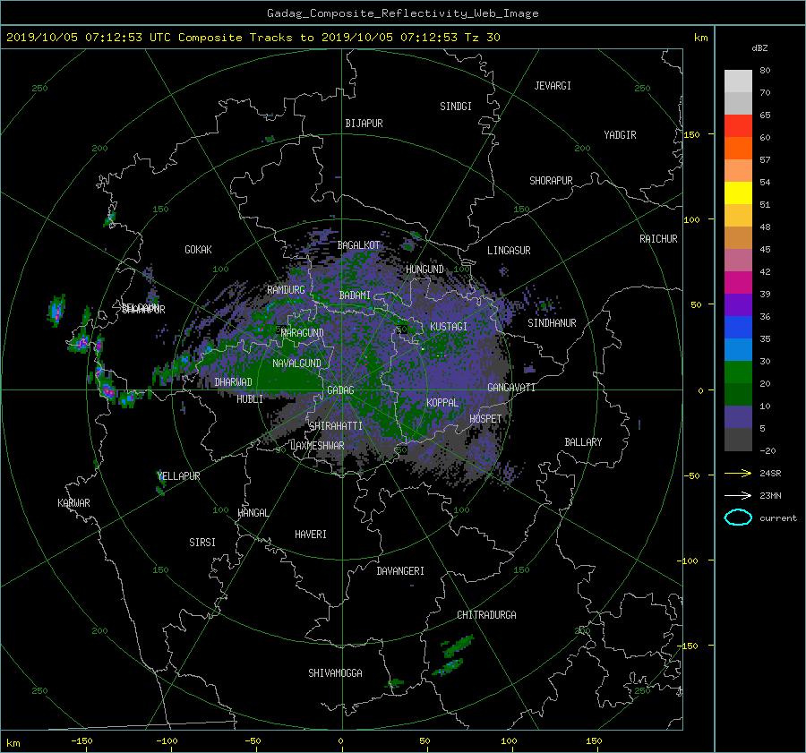Click the SHIRAHATTI city label
Screen dimensions: 806x753
[x=336, y=426]
